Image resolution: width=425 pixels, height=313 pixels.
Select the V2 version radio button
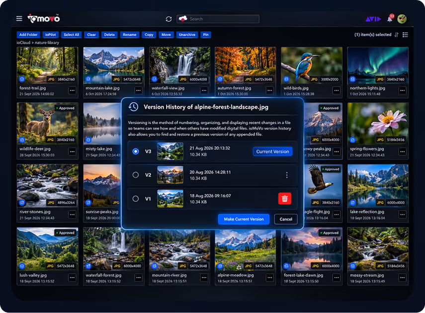click(136, 175)
